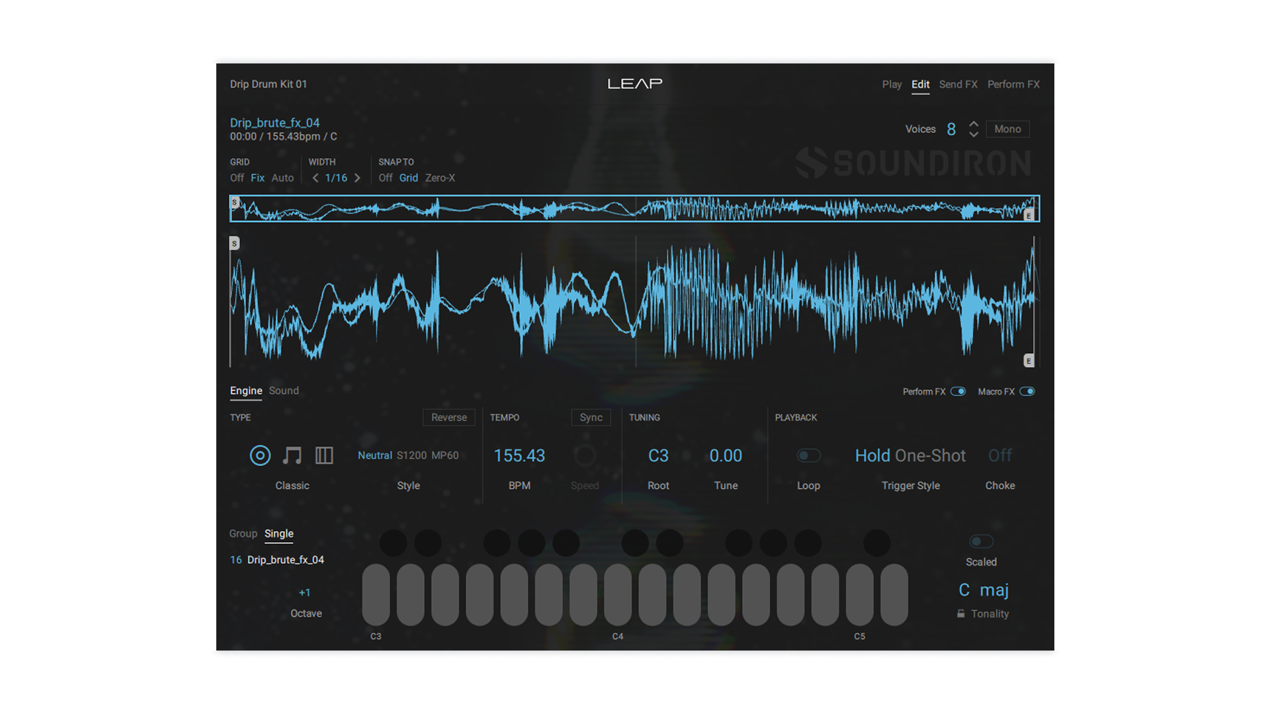Toggle the Scaled switch
Image resolution: width=1270 pixels, height=714 pixels.
981,541
